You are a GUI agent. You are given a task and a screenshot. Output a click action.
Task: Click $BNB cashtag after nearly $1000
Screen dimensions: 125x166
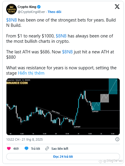(61, 36)
